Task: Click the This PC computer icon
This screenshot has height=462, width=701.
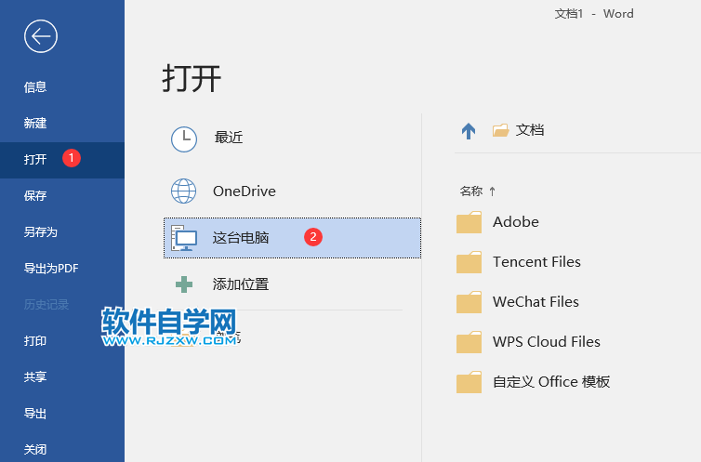Action: [x=184, y=238]
